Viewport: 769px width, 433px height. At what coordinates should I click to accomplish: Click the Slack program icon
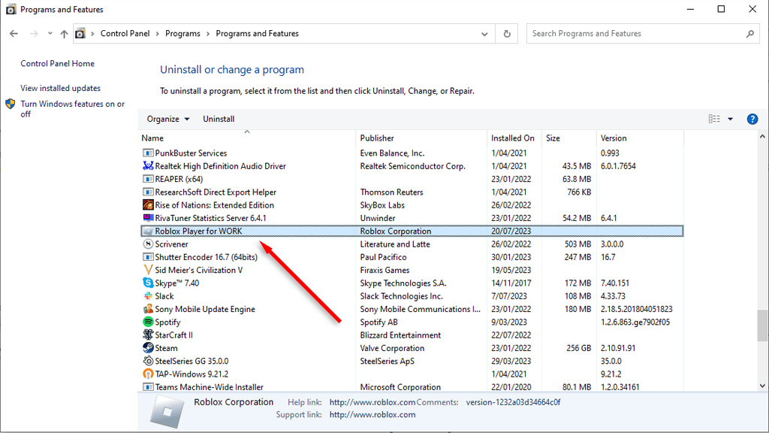[x=148, y=296]
